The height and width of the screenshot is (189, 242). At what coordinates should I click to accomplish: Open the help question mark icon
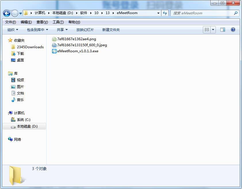click(x=233, y=30)
